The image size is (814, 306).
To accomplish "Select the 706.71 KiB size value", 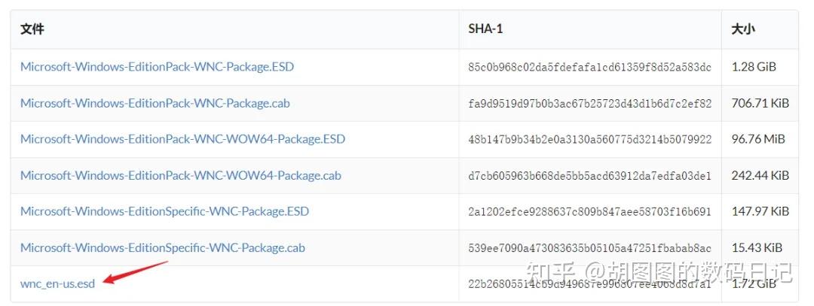I will (760, 103).
